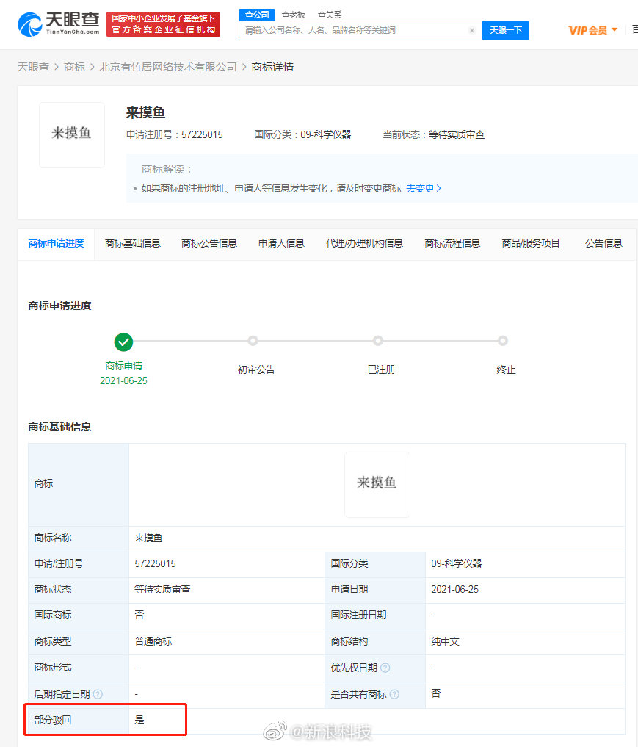Open the 申请人信息 tab
Image resolution: width=638 pixels, height=747 pixels.
pos(281,243)
